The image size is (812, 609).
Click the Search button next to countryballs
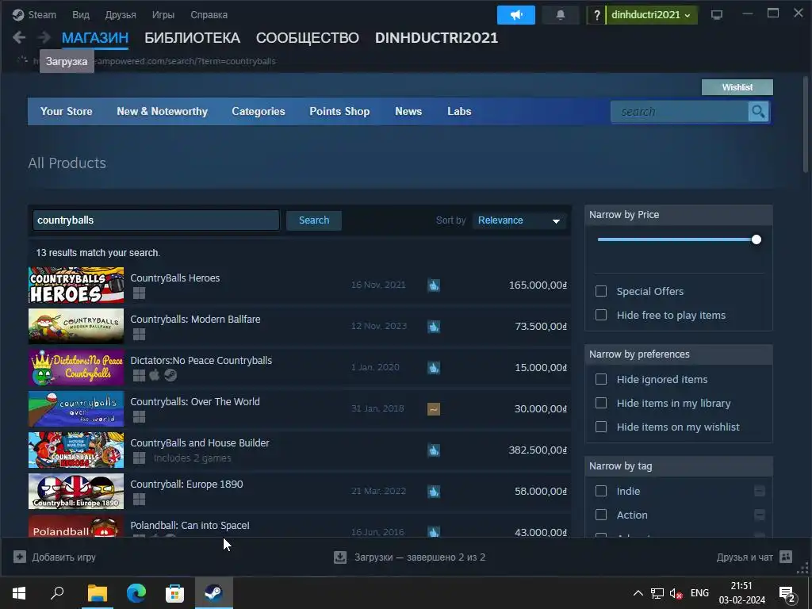click(x=314, y=220)
